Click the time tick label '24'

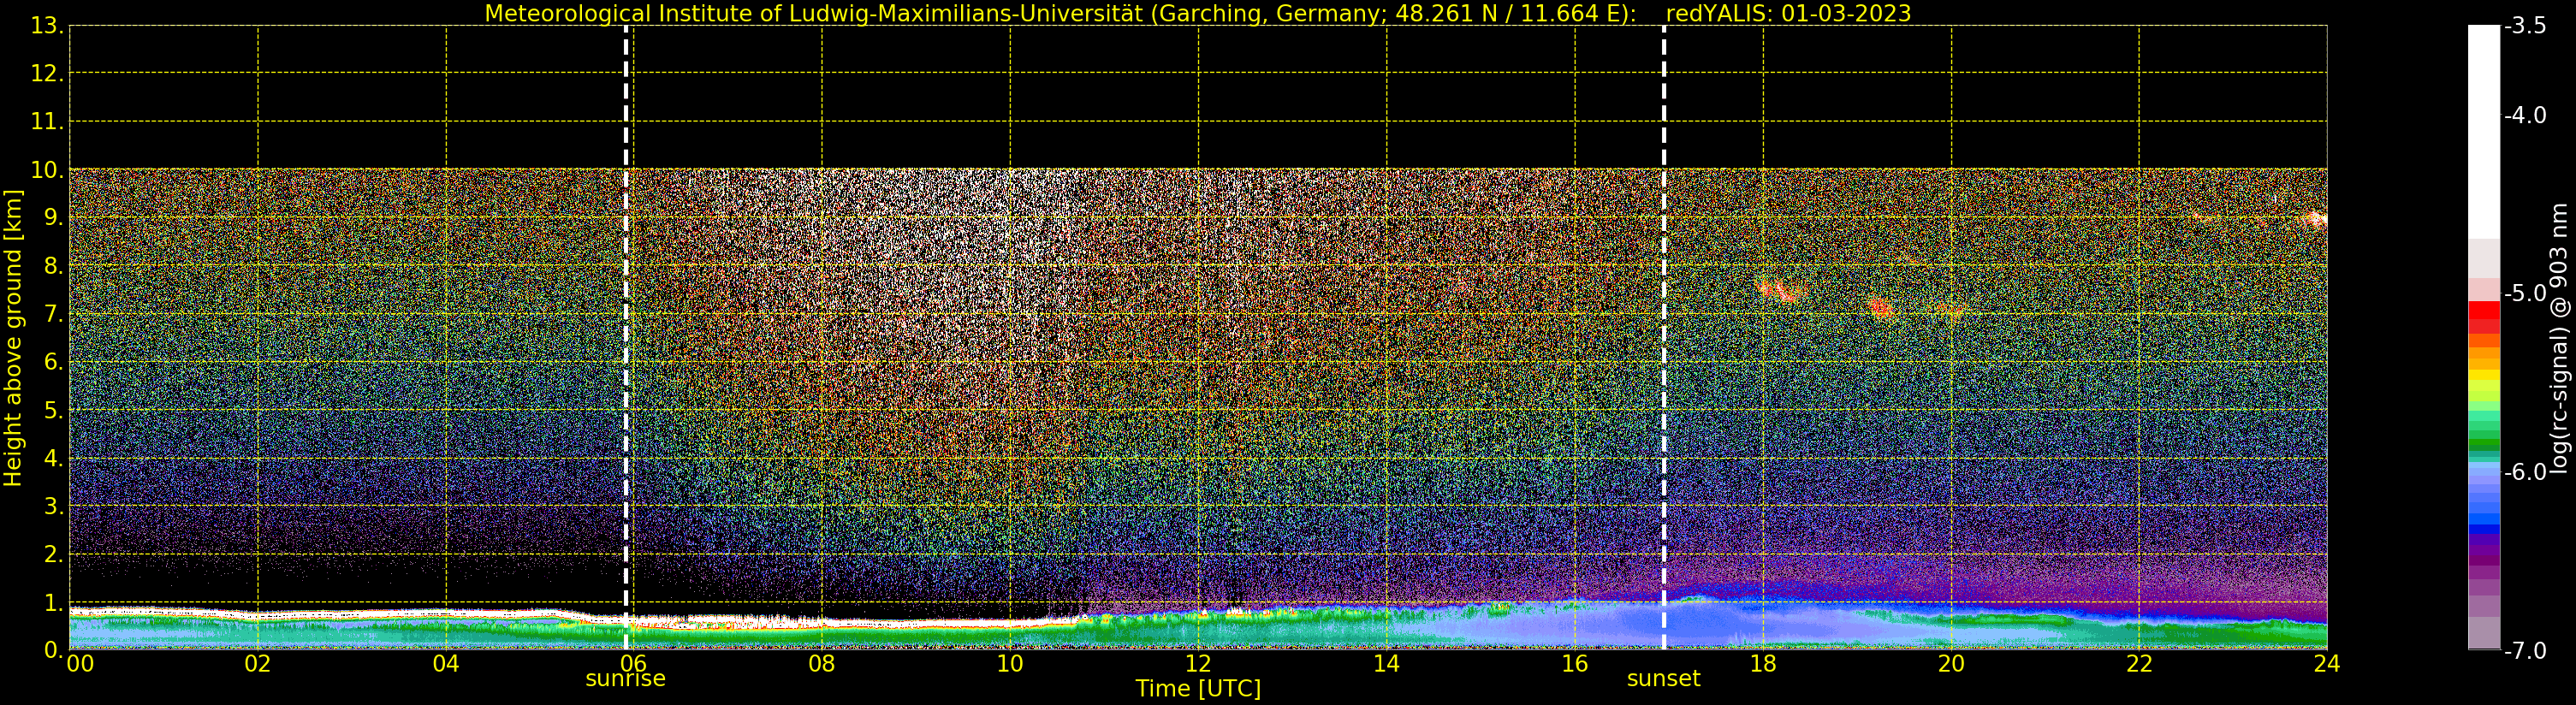(2326, 664)
